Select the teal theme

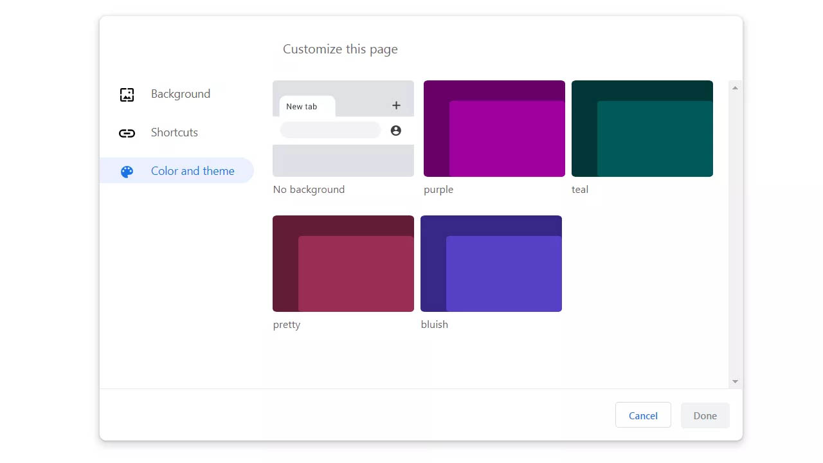coord(642,128)
